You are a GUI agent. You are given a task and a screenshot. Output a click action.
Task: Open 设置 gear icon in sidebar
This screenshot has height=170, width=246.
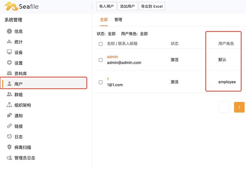(10, 63)
